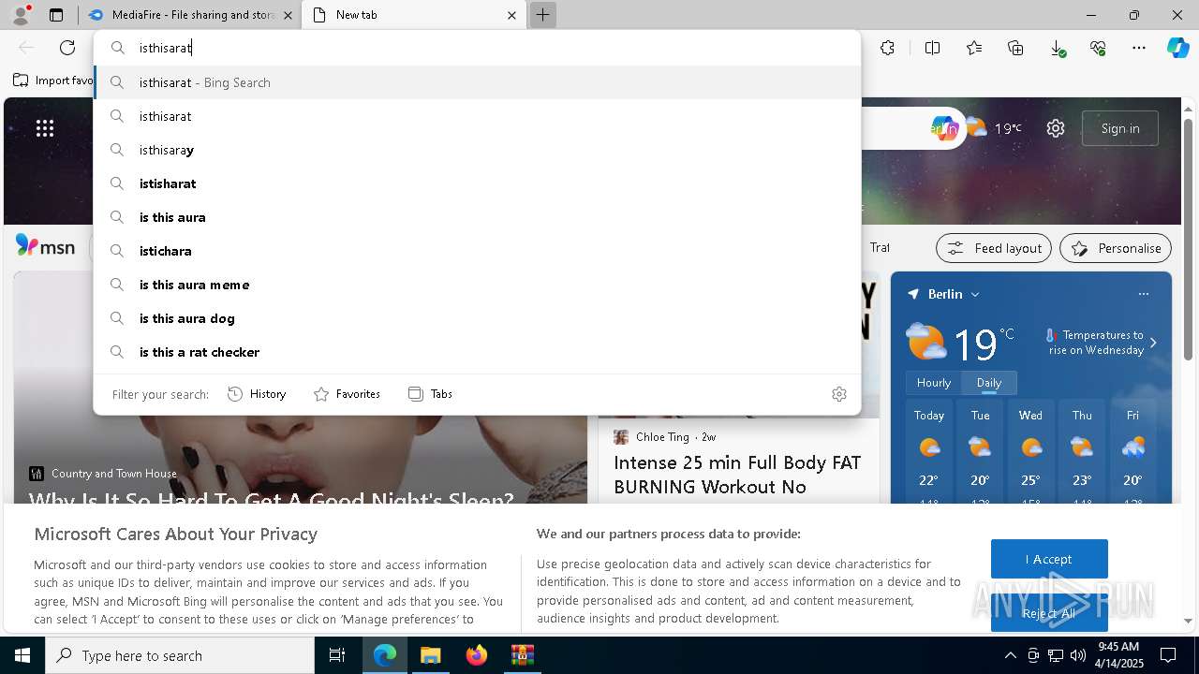The width and height of the screenshot is (1199, 674).
Task: Open the Feed layout button
Action: [x=994, y=248]
